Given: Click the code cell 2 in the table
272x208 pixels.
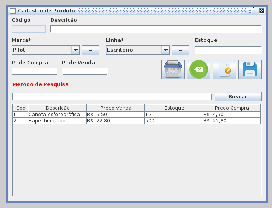Looking at the screenshot, I should pos(21,121).
